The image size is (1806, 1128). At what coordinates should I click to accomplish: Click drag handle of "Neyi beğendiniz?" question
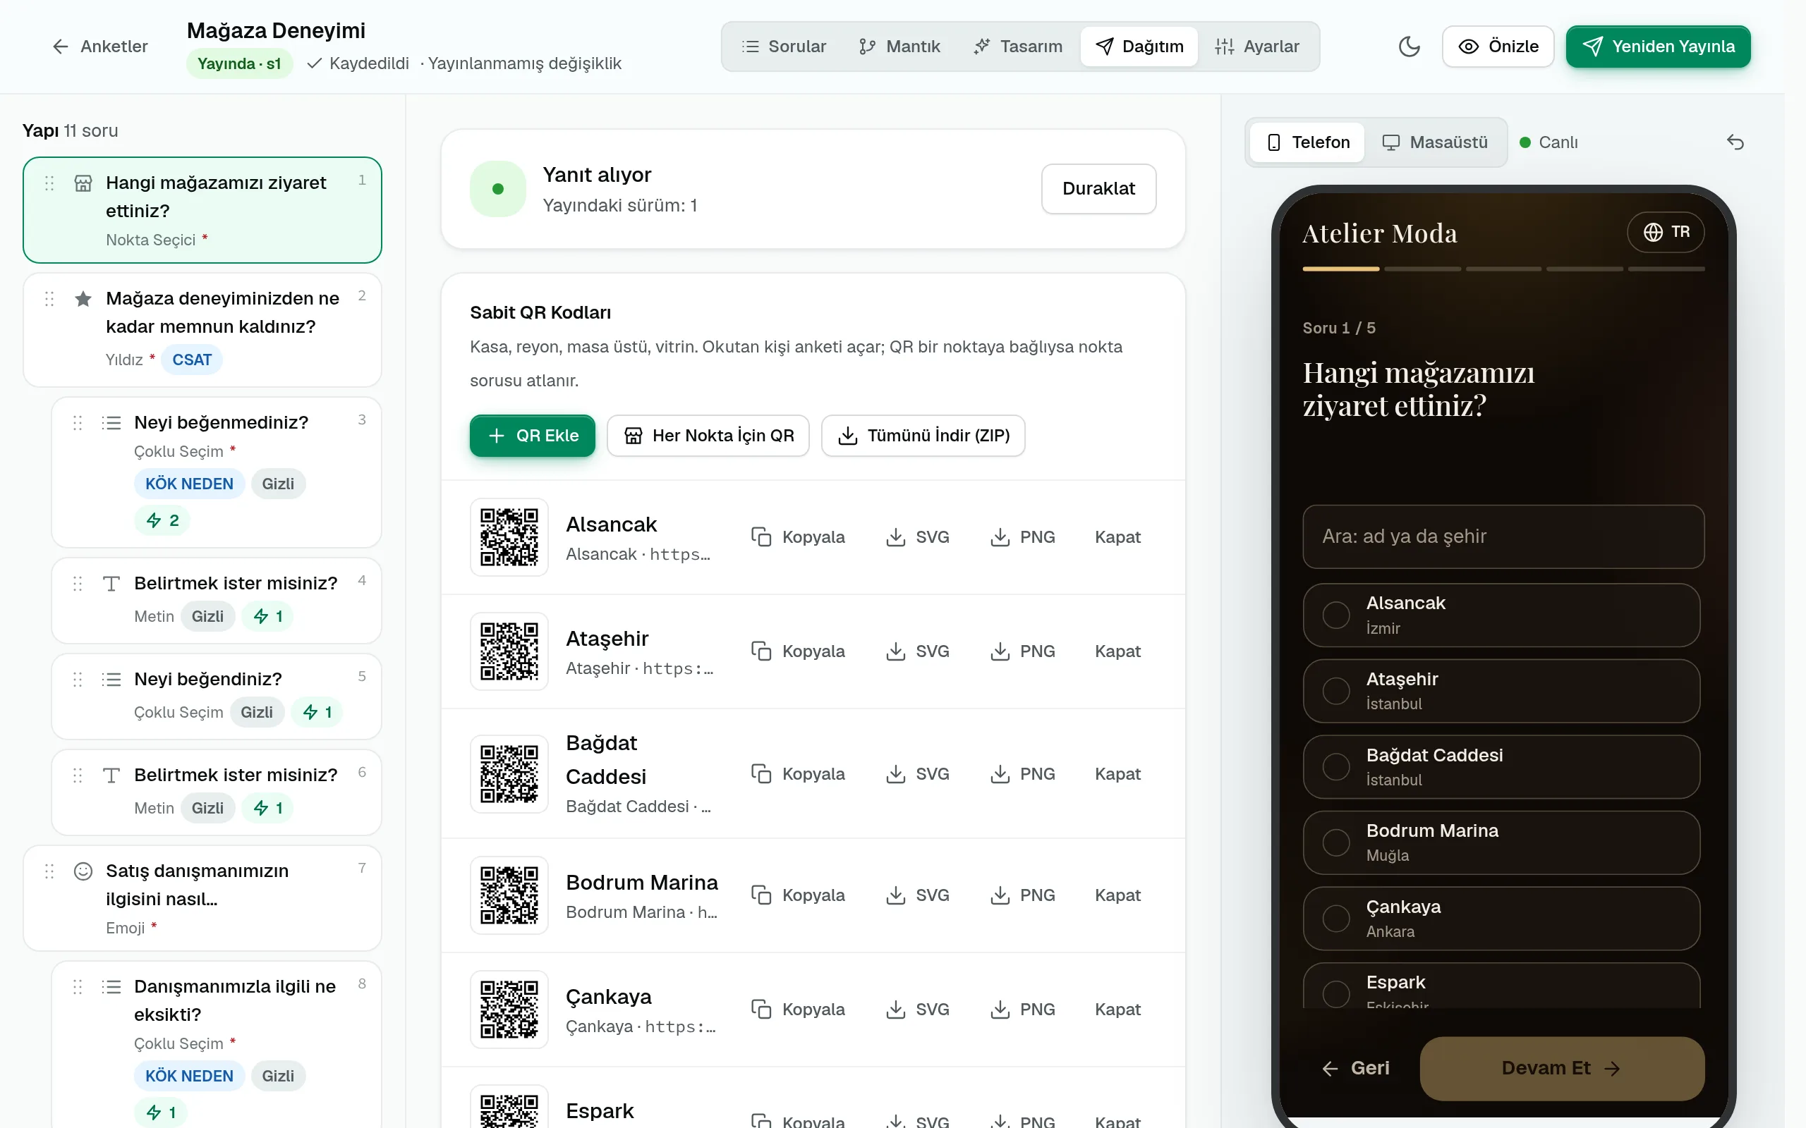[x=78, y=680]
